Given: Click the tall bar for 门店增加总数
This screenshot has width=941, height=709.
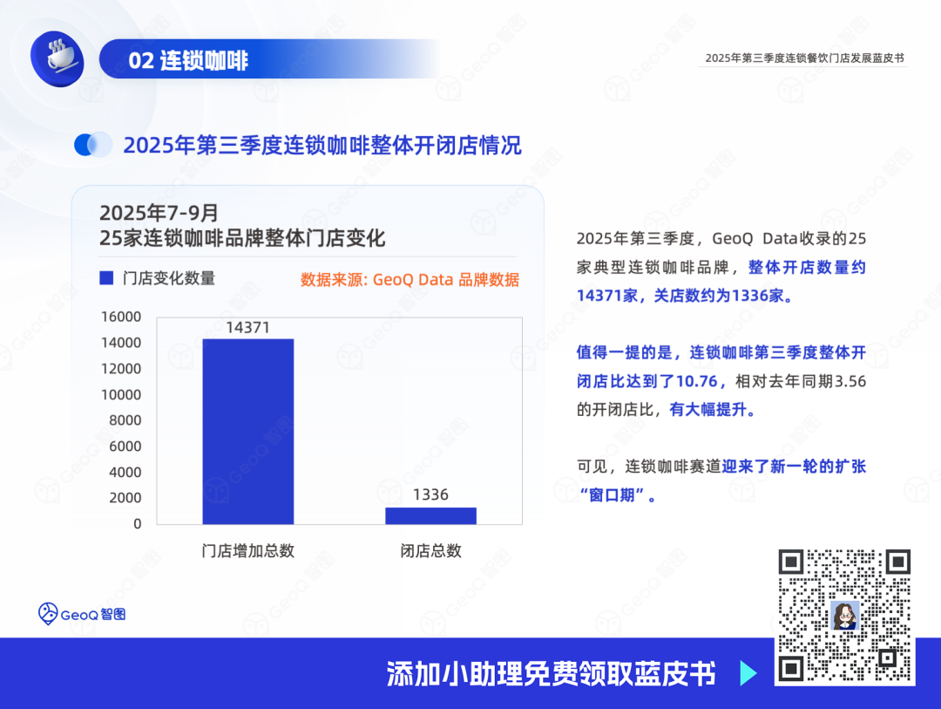Looking at the screenshot, I should tap(247, 432).
